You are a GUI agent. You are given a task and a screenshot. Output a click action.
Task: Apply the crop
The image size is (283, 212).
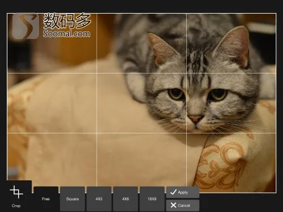(x=183, y=192)
